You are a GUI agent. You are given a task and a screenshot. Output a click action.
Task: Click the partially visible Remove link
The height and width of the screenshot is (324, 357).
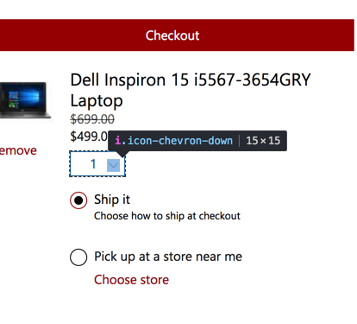18,150
